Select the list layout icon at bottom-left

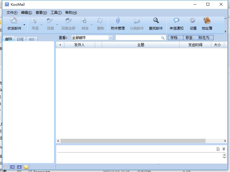tap(5, 167)
